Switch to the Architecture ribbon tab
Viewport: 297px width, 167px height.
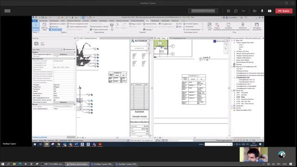point(43,20)
